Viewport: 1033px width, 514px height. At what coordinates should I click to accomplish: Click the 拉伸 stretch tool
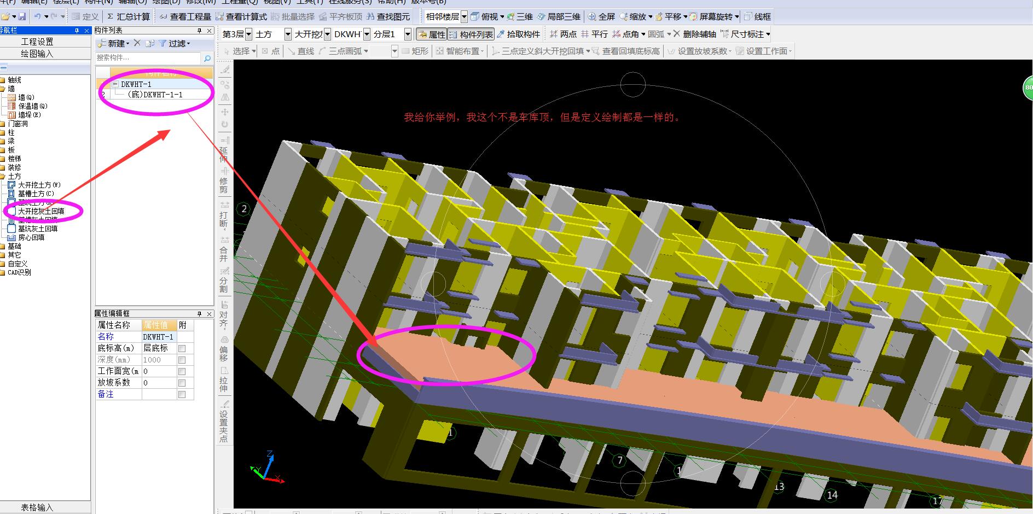coord(224,379)
